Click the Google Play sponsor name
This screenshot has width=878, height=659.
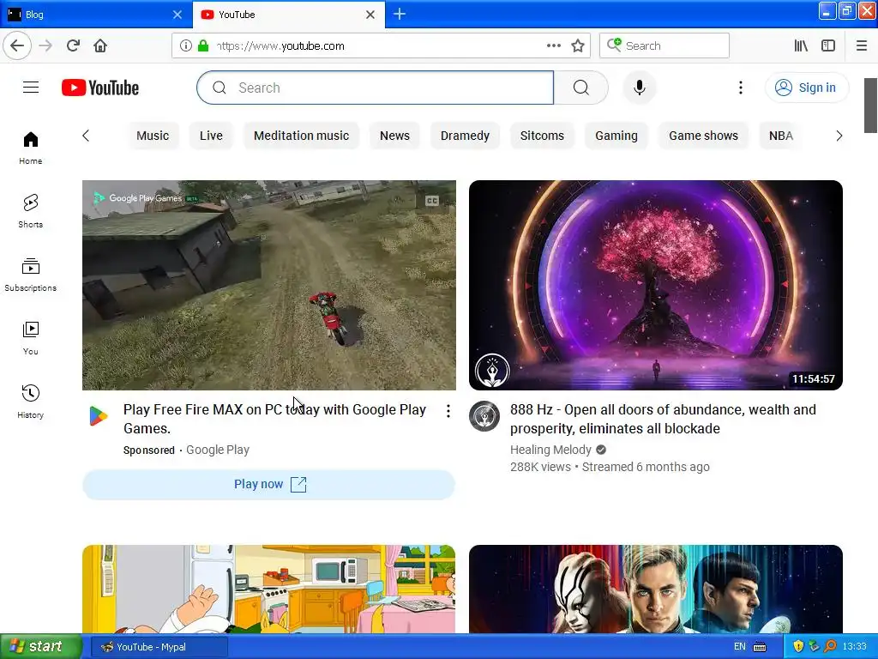(217, 450)
